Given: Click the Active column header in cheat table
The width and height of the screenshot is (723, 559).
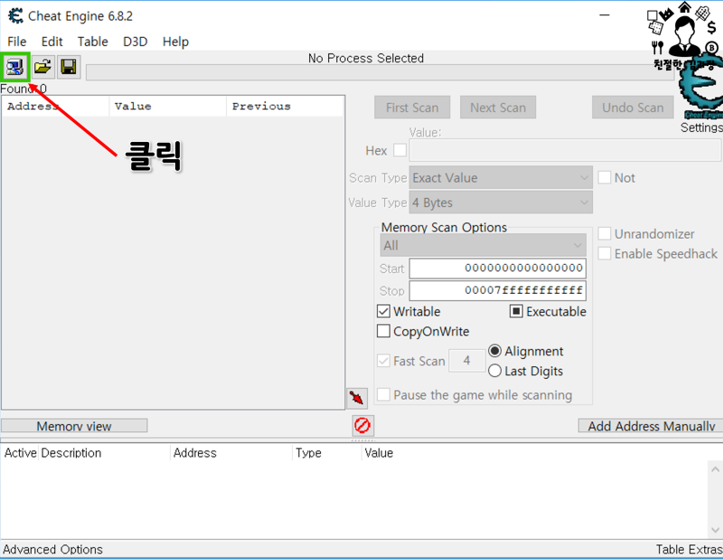Looking at the screenshot, I should click(x=20, y=453).
